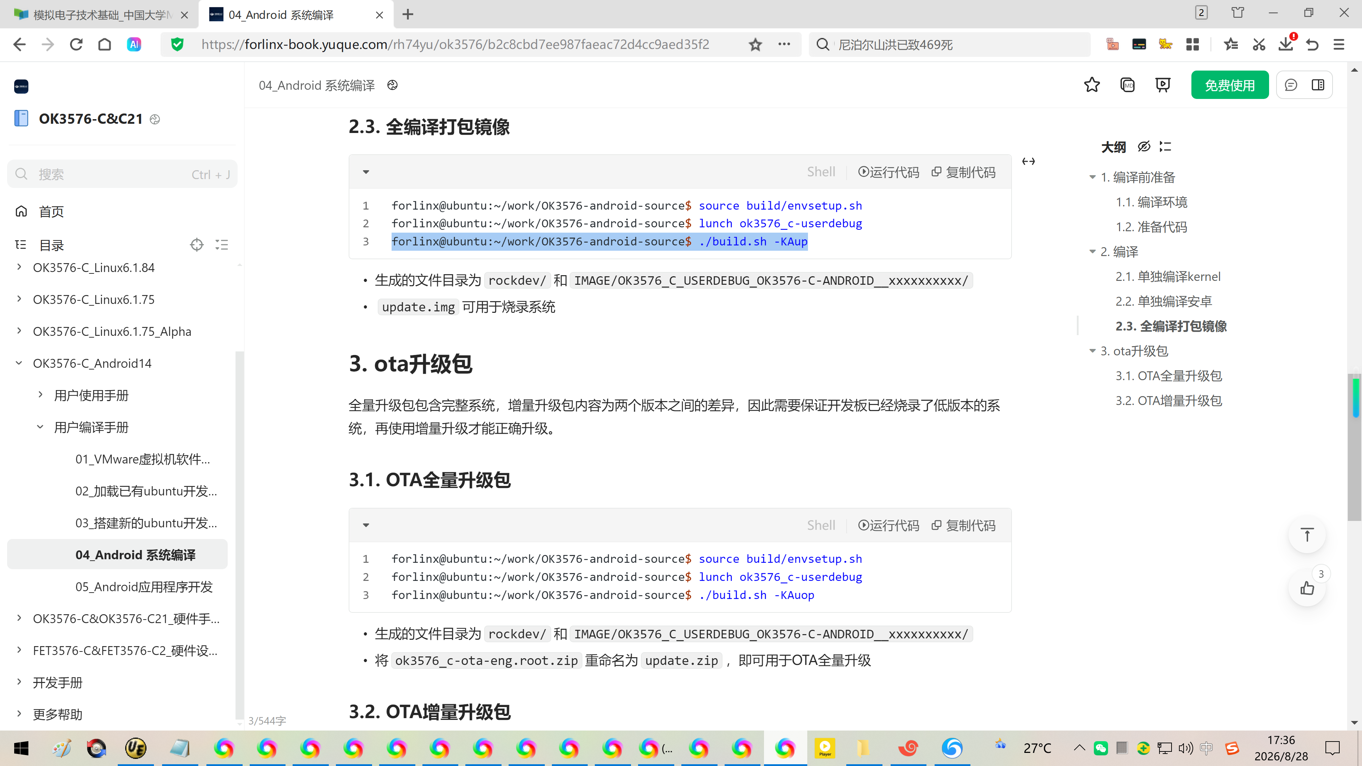Screen dimensions: 1362x766
Task: Open the AI assistant icon in toolbar
Action: (x=134, y=44)
